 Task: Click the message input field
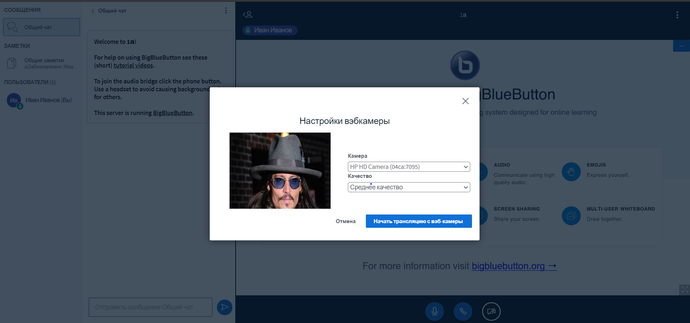click(x=150, y=307)
